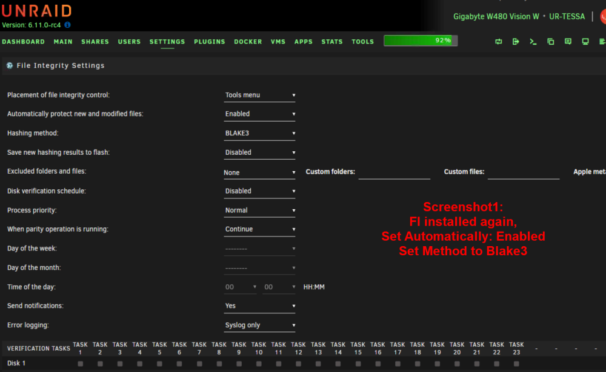Open the Plugins tab
The height and width of the screenshot is (372, 606).
click(210, 42)
